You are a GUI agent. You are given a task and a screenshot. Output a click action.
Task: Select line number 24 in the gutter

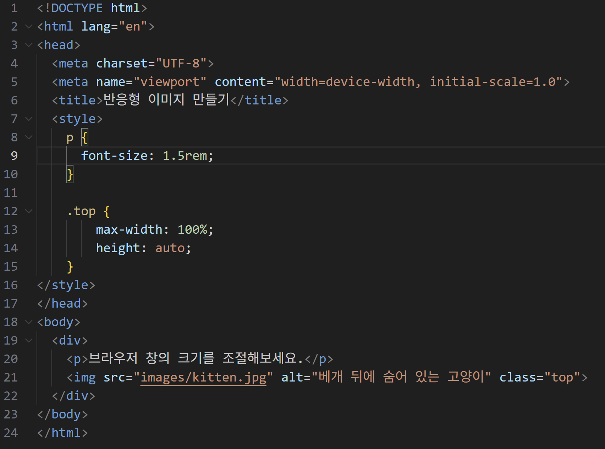(11, 433)
